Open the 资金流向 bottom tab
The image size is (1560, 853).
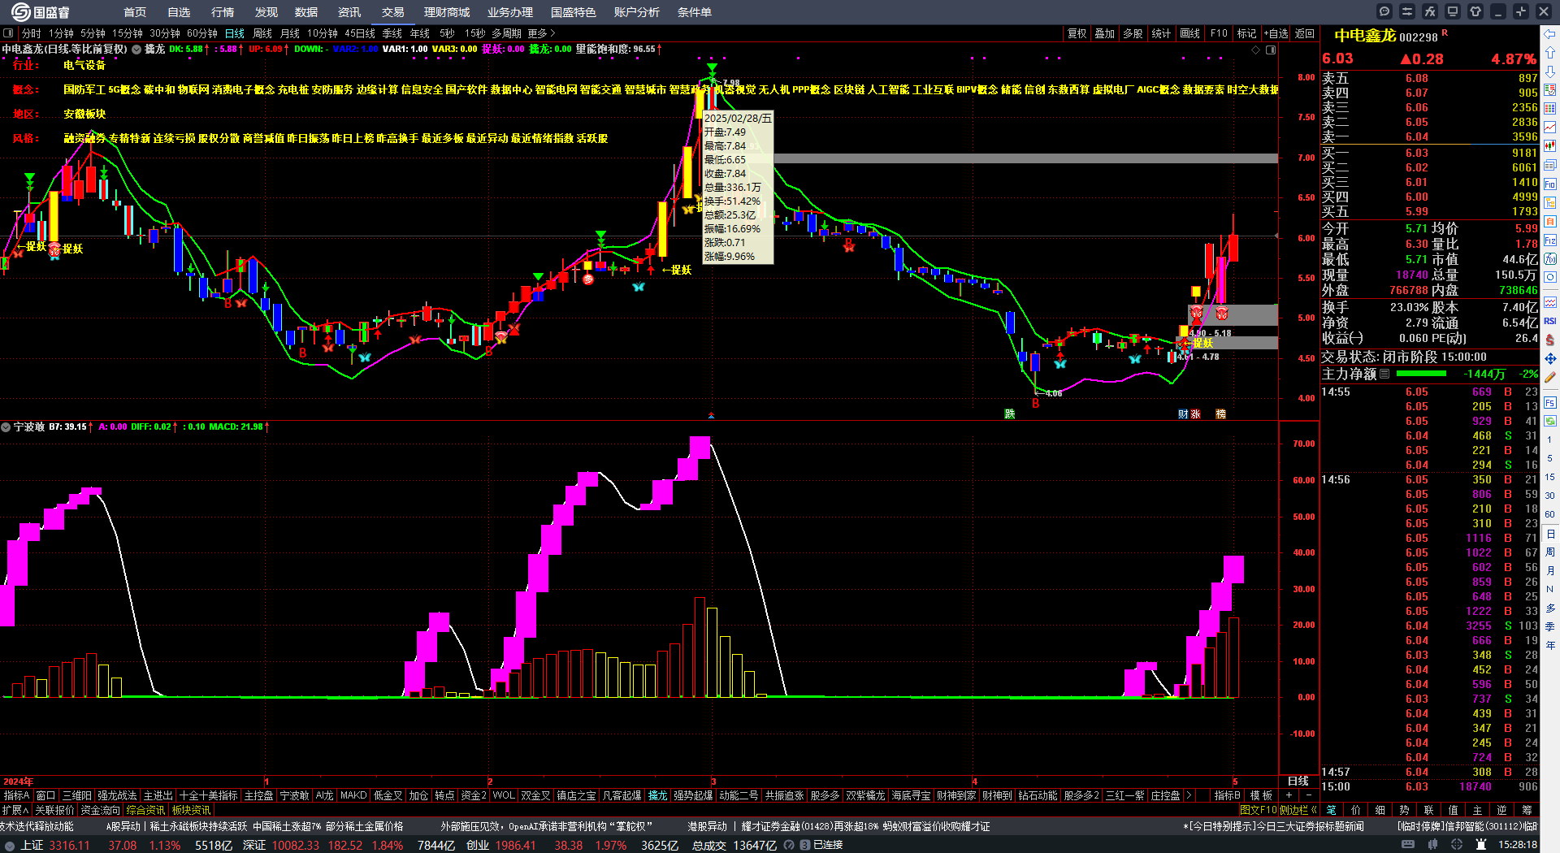point(101,810)
